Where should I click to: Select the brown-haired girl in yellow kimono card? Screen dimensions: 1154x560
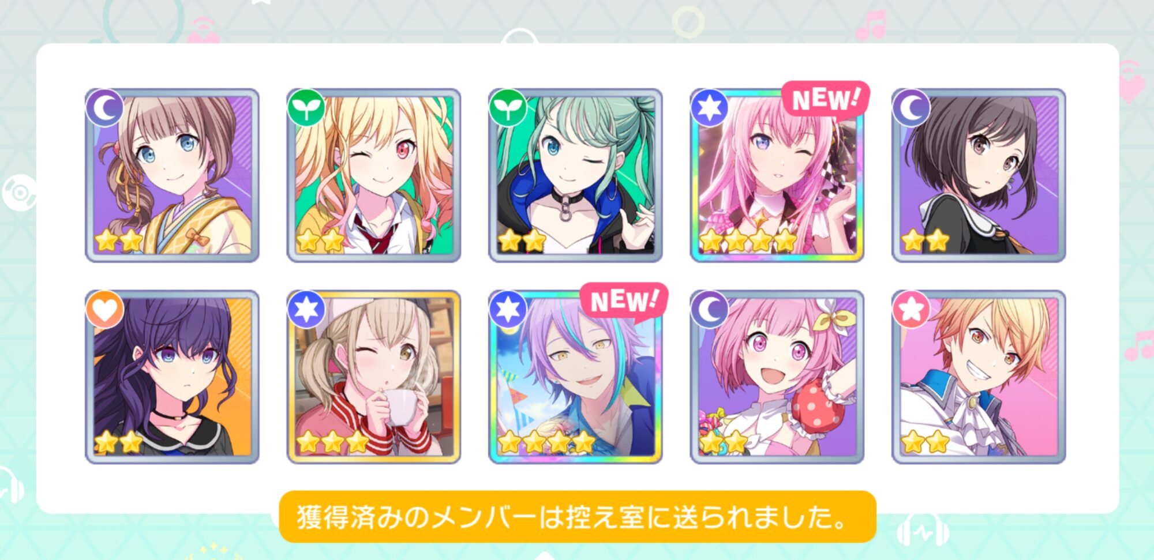pos(172,175)
